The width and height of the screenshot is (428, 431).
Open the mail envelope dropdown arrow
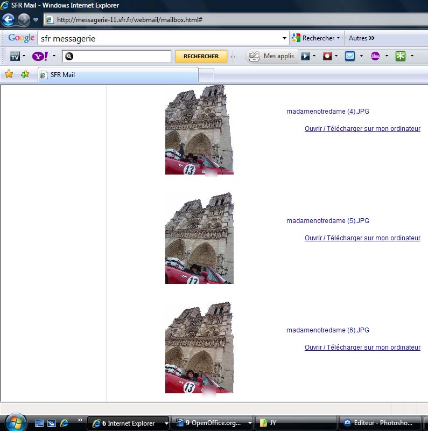[x=362, y=56]
